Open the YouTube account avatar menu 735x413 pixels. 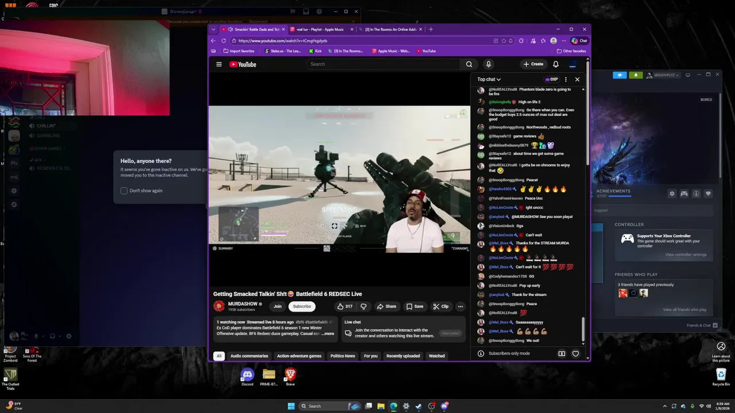coord(572,64)
